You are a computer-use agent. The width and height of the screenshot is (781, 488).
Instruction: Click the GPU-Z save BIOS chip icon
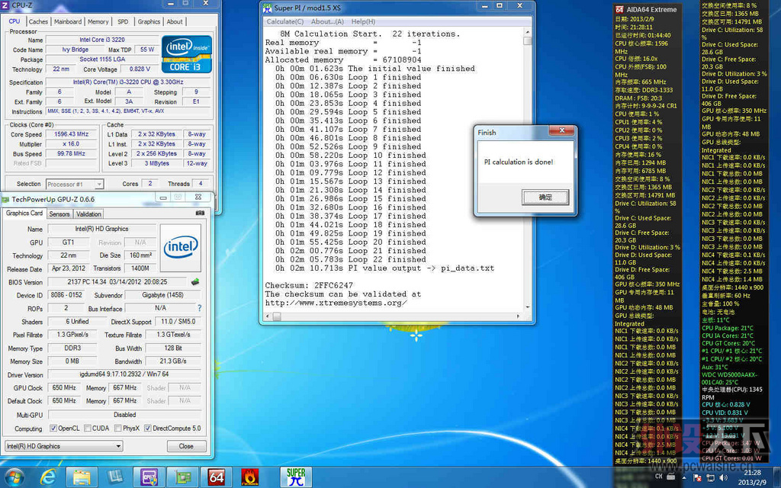[194, 282]
